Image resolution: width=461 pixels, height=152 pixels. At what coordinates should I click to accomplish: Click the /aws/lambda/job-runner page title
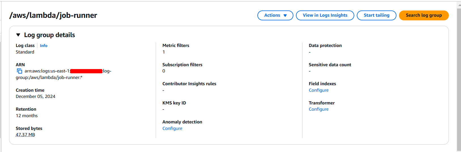click(53, 15)
